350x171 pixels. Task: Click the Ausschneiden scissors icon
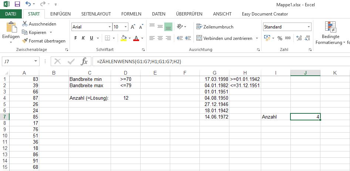pyautogui.click(x=25, y=24)
